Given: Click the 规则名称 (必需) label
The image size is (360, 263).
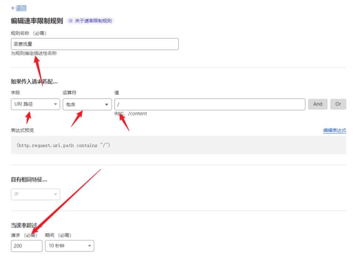Looking at the screenshot, I should [x=29, y=33].
